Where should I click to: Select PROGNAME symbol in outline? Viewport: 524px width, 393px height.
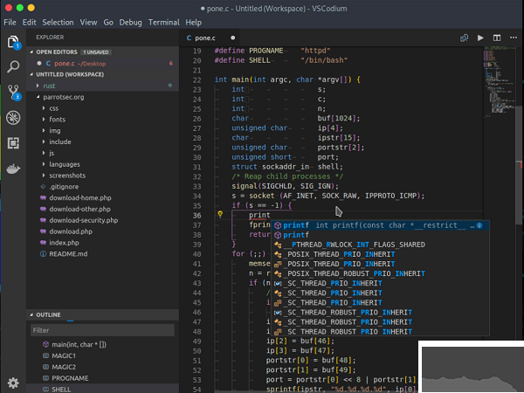point(70,378)
